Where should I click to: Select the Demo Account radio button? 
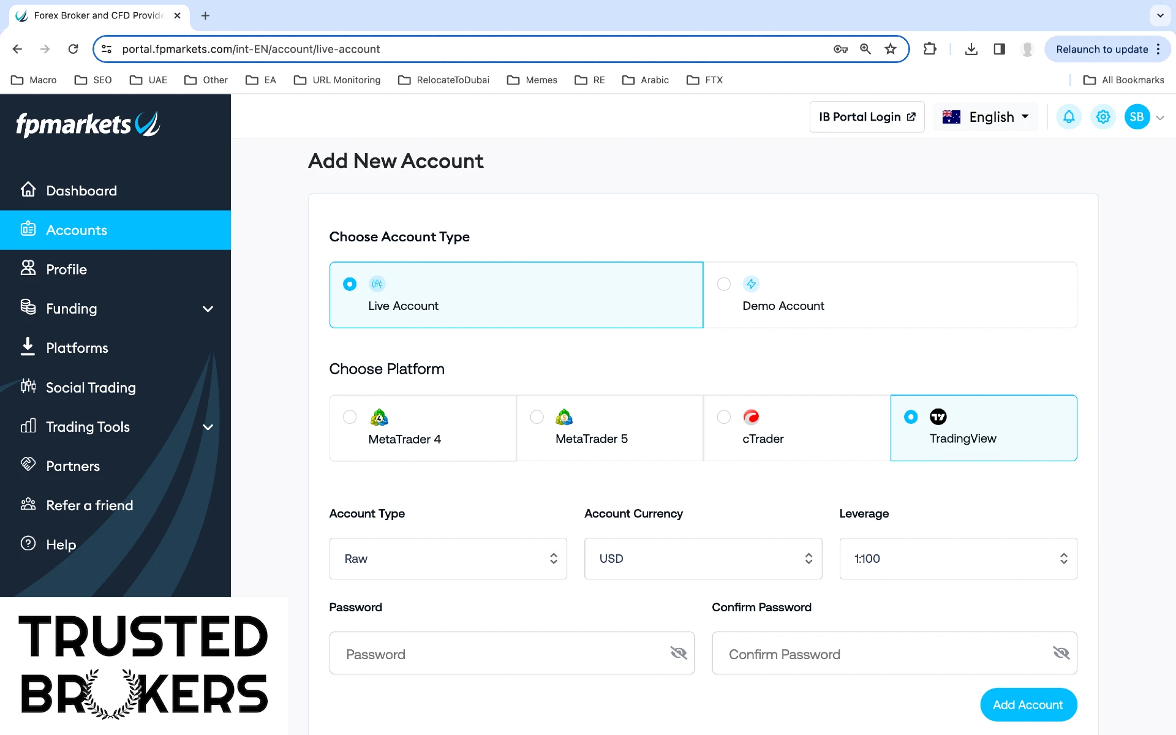click(x=724, y=284)
